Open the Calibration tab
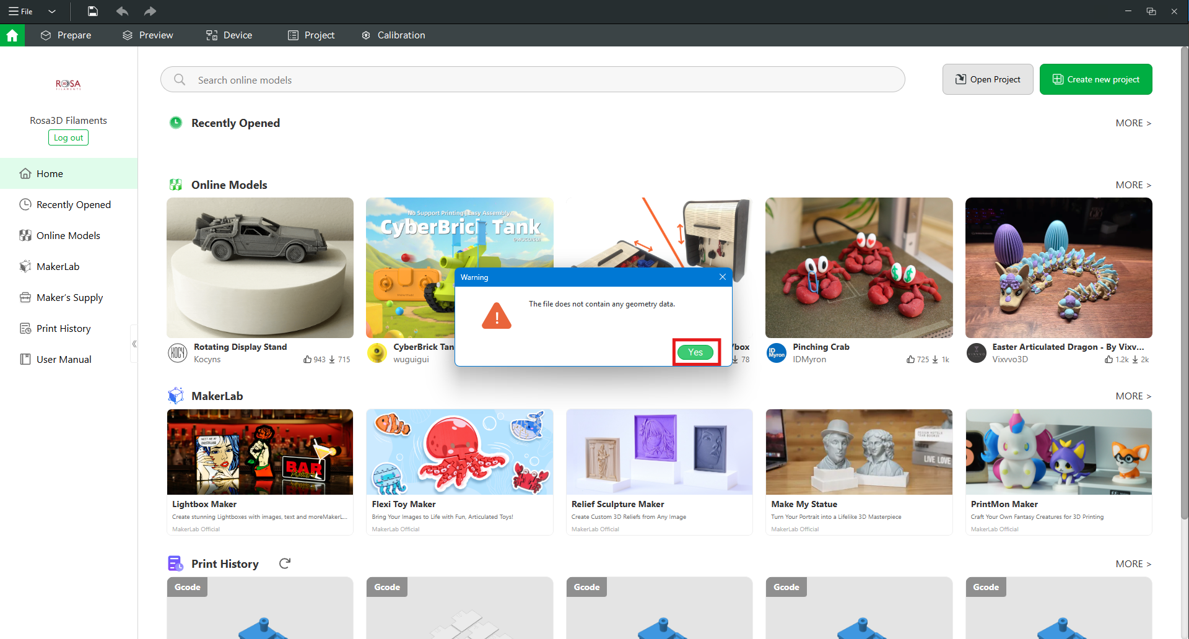 click(393, 35)
